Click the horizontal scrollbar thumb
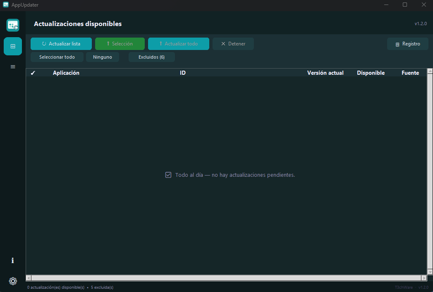The height and width of the screenshot is (292, 433). tap(226, 278)
